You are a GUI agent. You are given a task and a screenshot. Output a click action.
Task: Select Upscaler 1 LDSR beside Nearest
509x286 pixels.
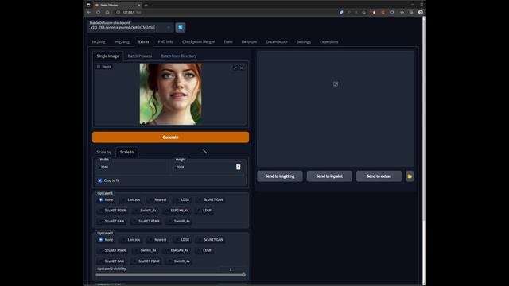tap(182, 199)
